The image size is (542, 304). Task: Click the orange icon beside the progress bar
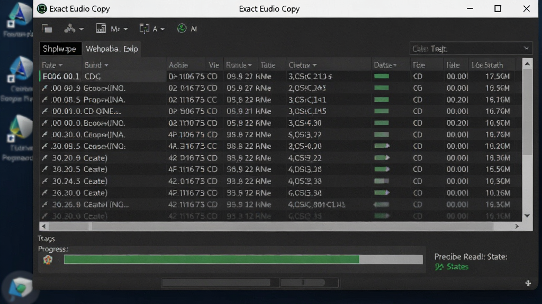pos(48,260)
